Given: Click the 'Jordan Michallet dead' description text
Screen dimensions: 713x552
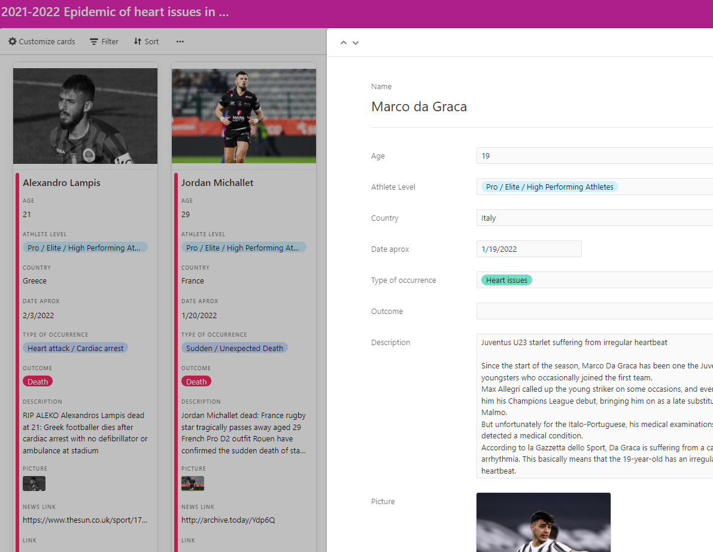Looking at the screenshot, I should [x=244, y=433].
